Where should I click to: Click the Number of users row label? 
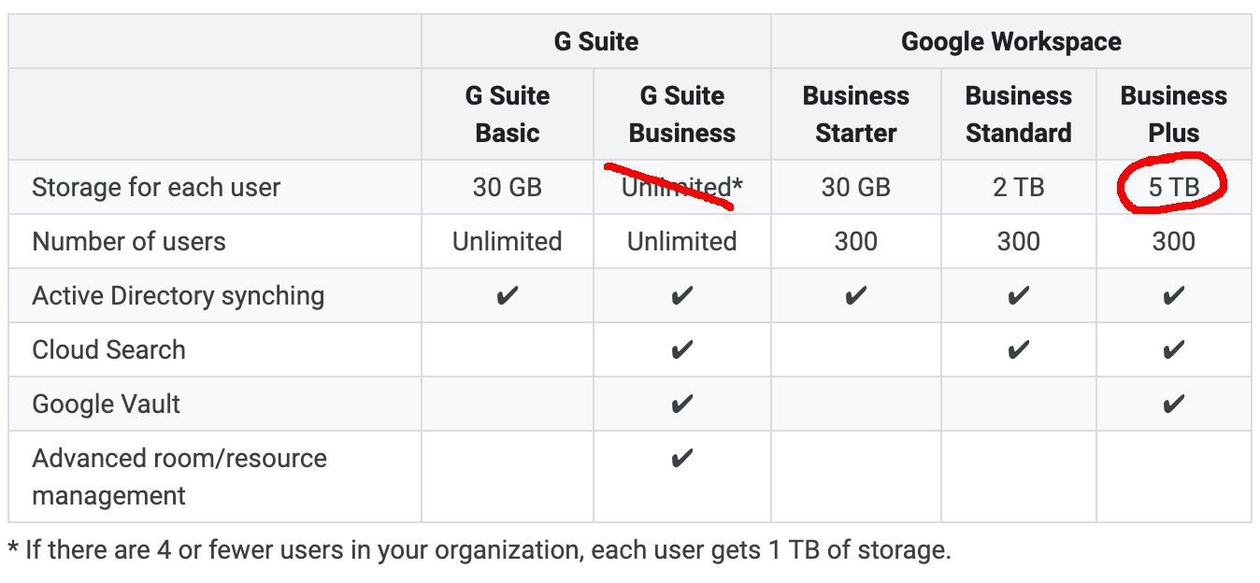(129, 241)
